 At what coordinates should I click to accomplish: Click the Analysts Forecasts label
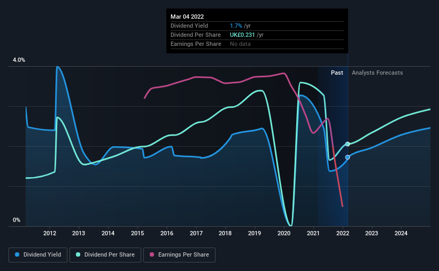pyautogui.click(x=377, y=73)
